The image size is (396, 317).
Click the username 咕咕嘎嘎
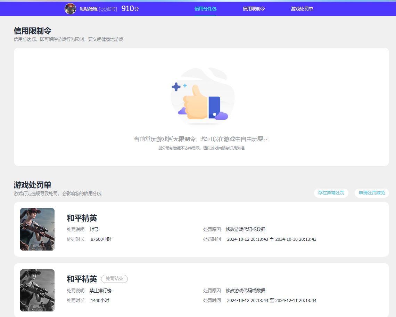click(89, 9)
